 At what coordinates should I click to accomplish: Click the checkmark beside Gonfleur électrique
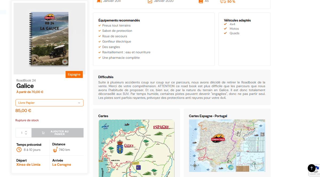coord(99,41)
